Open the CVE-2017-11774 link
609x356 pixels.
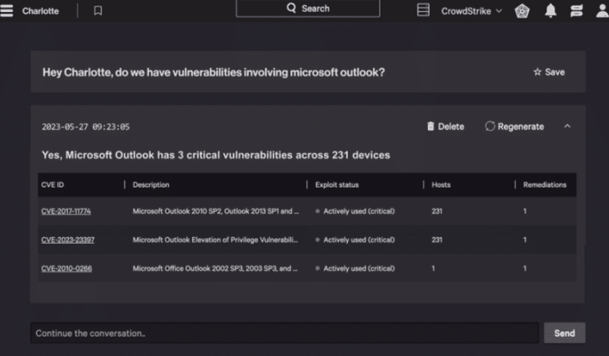66,211
